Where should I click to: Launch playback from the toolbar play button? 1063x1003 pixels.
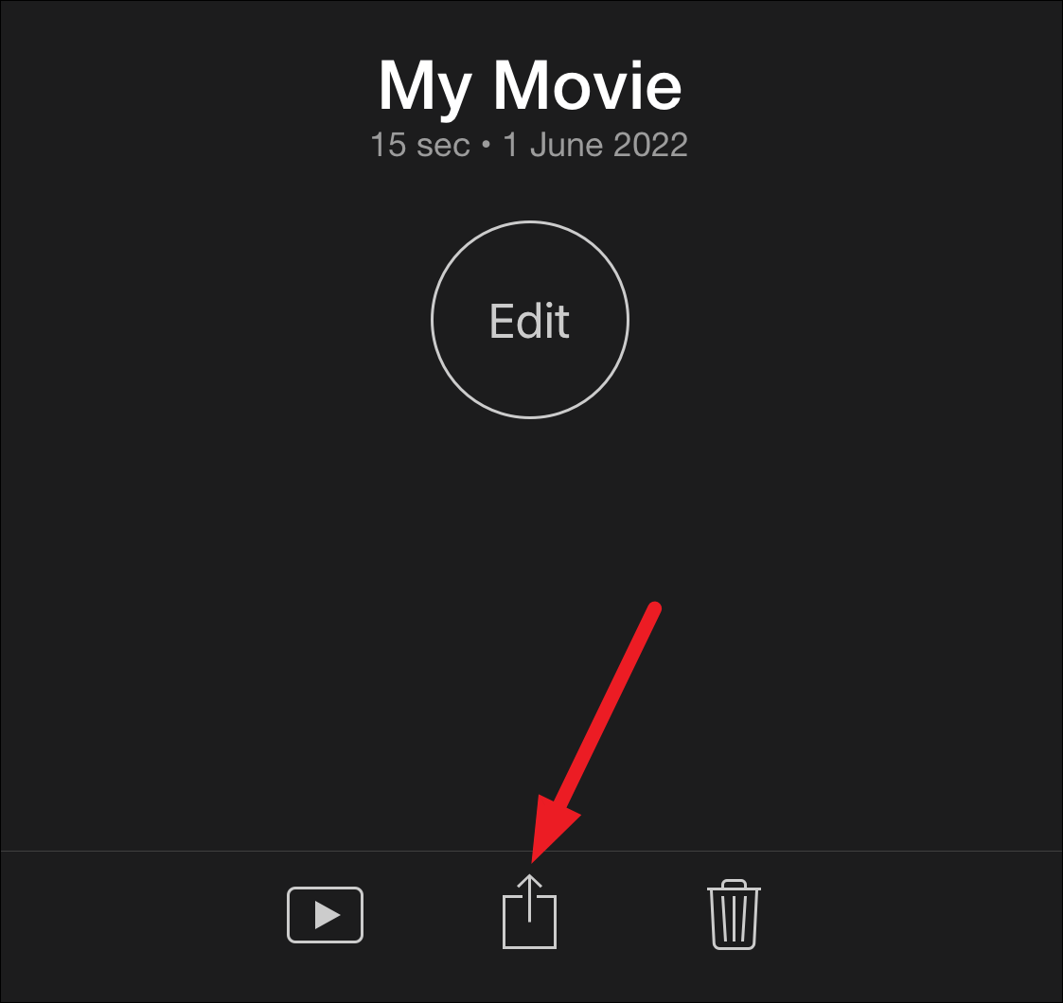pyautogui.click(x=326, y=915)
